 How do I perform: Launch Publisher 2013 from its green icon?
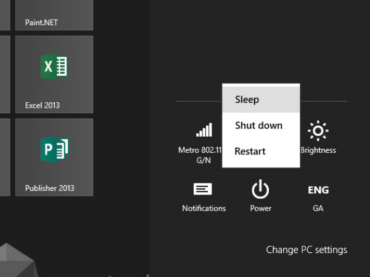(54, 150)
